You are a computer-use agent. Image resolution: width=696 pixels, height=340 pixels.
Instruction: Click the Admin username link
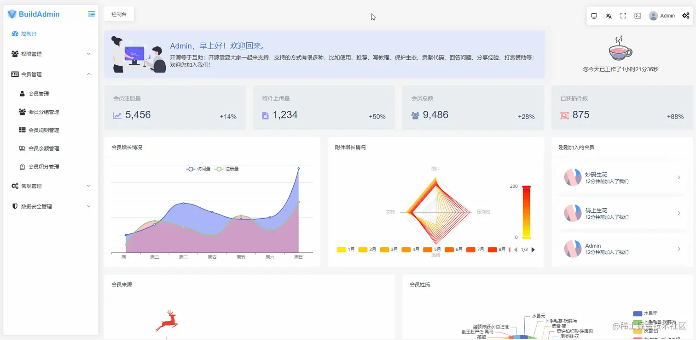point(667,15)
